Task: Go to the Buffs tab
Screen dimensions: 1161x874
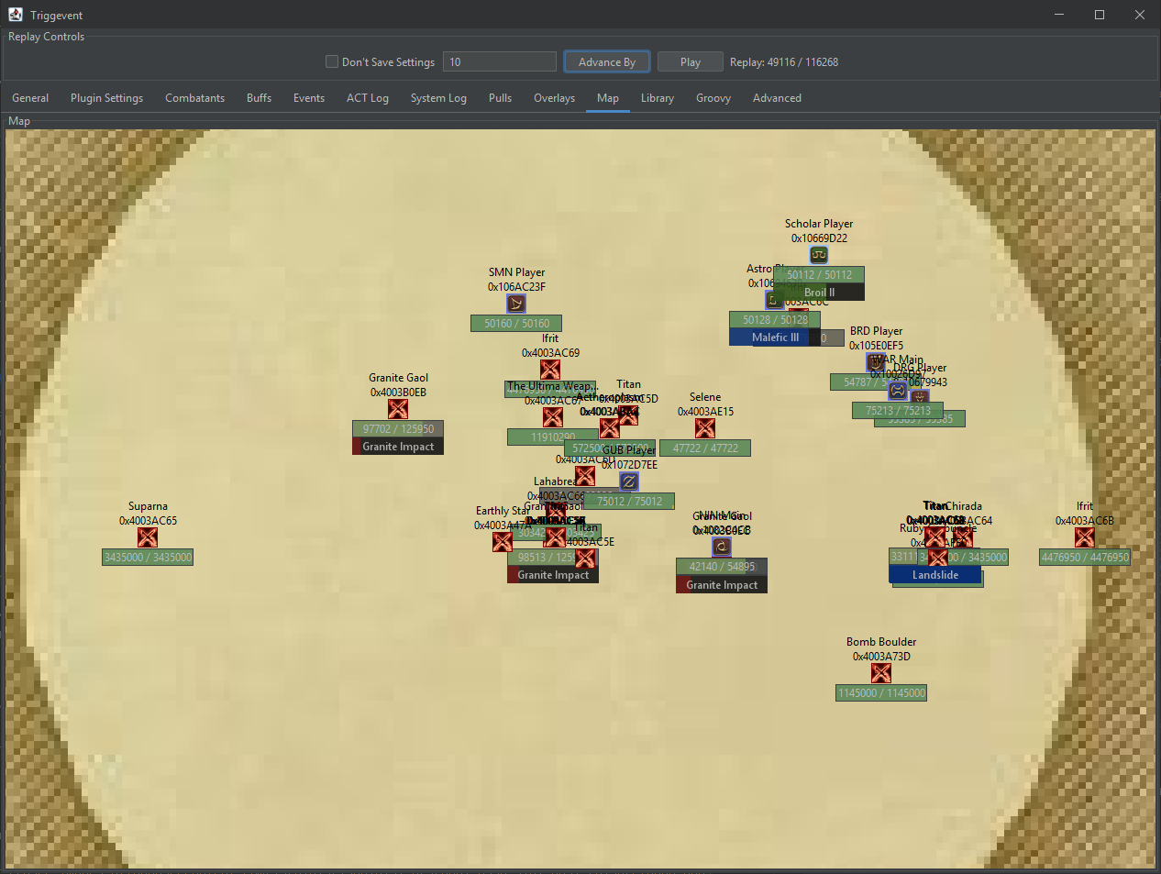Action: [259, 98]
